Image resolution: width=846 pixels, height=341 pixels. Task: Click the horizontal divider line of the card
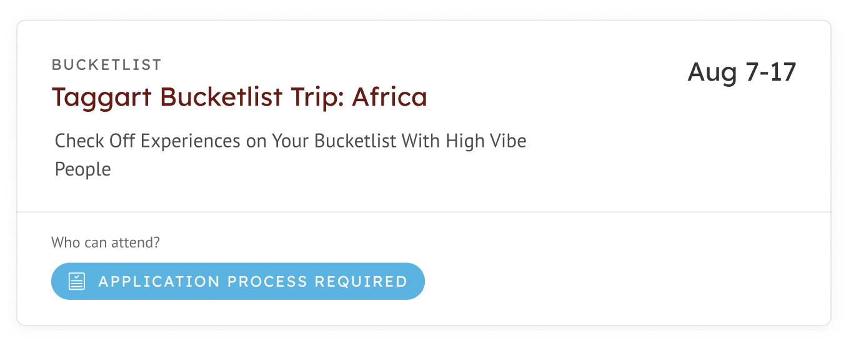point(424,212)
